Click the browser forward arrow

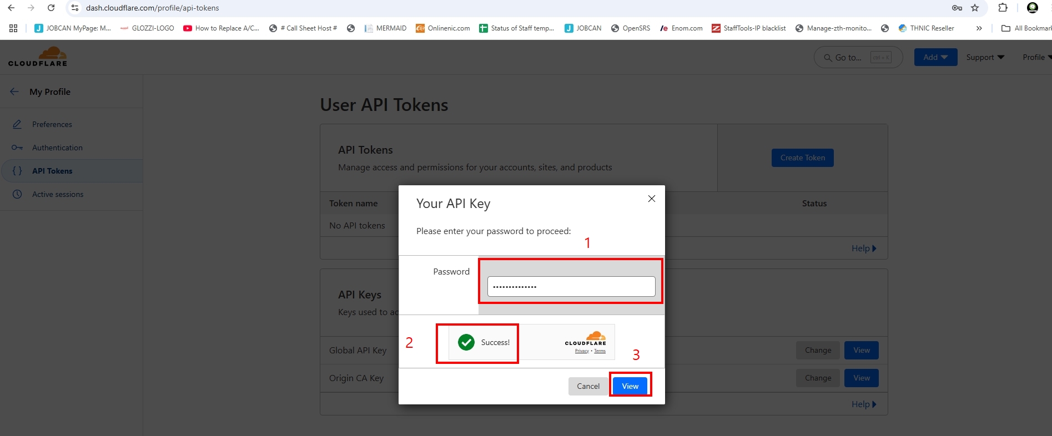31,8
